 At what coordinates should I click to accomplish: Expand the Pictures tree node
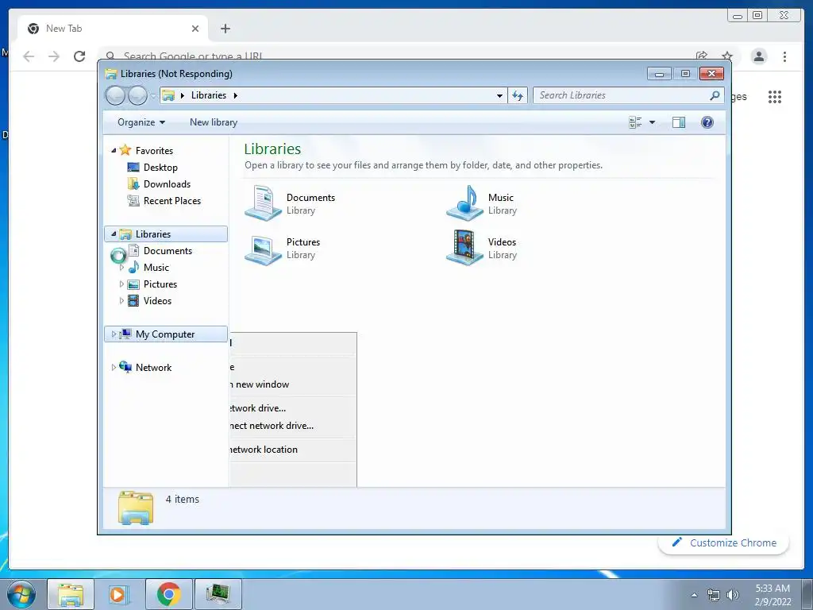121,284
